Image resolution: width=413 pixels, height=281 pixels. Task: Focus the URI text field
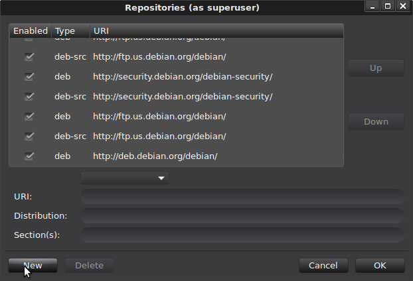point(242,196)
